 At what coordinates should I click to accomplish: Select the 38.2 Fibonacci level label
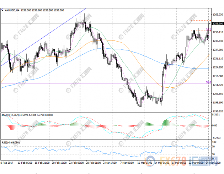209,29
